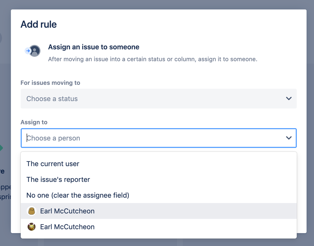
Task: Click the blue arrow badge on rule icon
Action: pos(28,51)
